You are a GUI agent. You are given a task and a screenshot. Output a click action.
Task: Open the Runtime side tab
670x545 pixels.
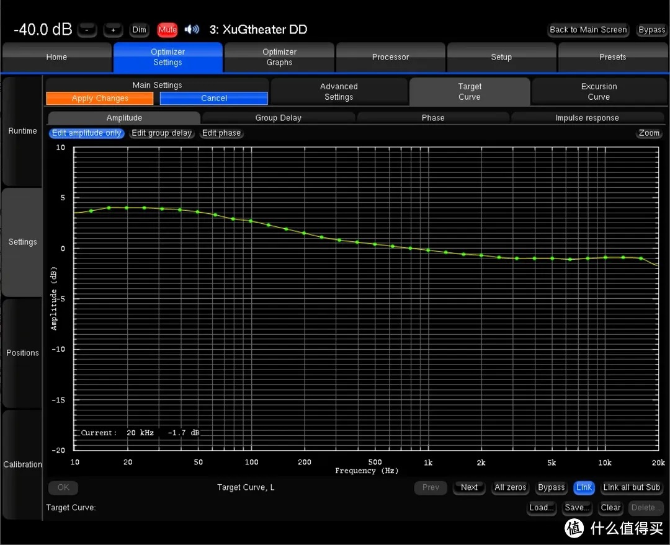pos(22,131)
